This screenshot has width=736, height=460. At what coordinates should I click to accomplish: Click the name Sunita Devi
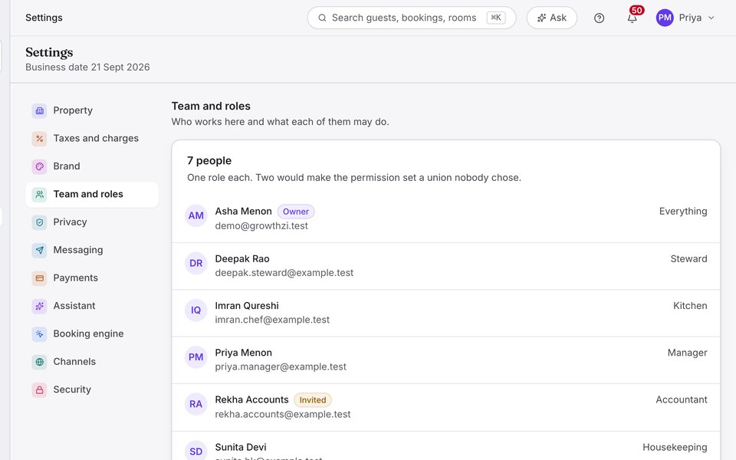(x=240, y=447)
